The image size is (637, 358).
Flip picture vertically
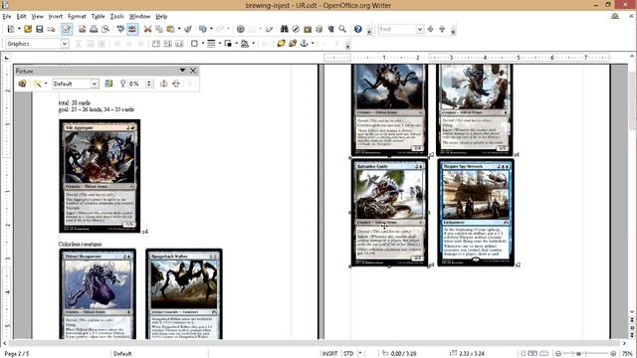click(176, 84)
